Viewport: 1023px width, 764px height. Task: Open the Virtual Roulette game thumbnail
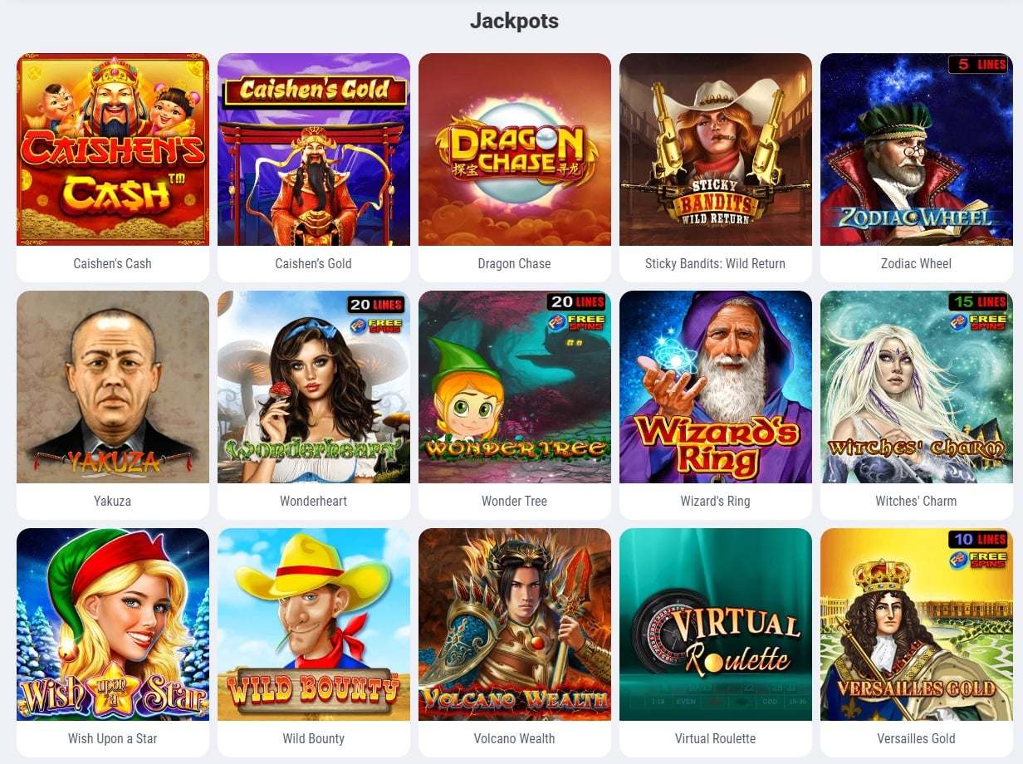click(716, 624)
